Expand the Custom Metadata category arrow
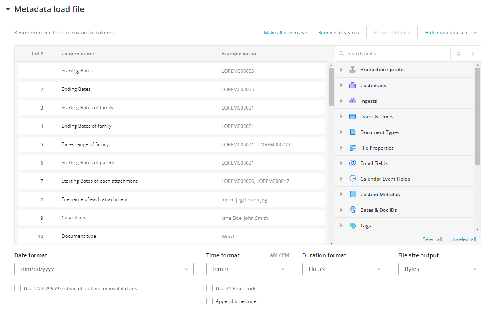 [x=341, y=194]
